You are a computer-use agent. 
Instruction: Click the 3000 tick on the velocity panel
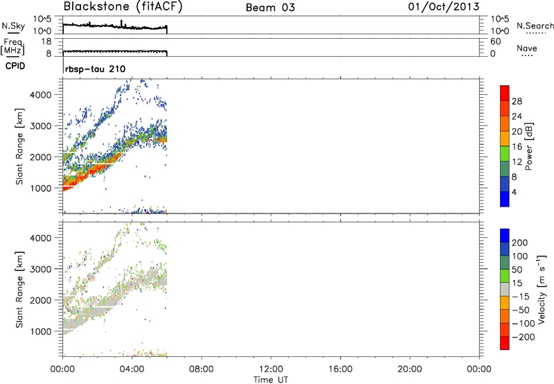[41, 269]
